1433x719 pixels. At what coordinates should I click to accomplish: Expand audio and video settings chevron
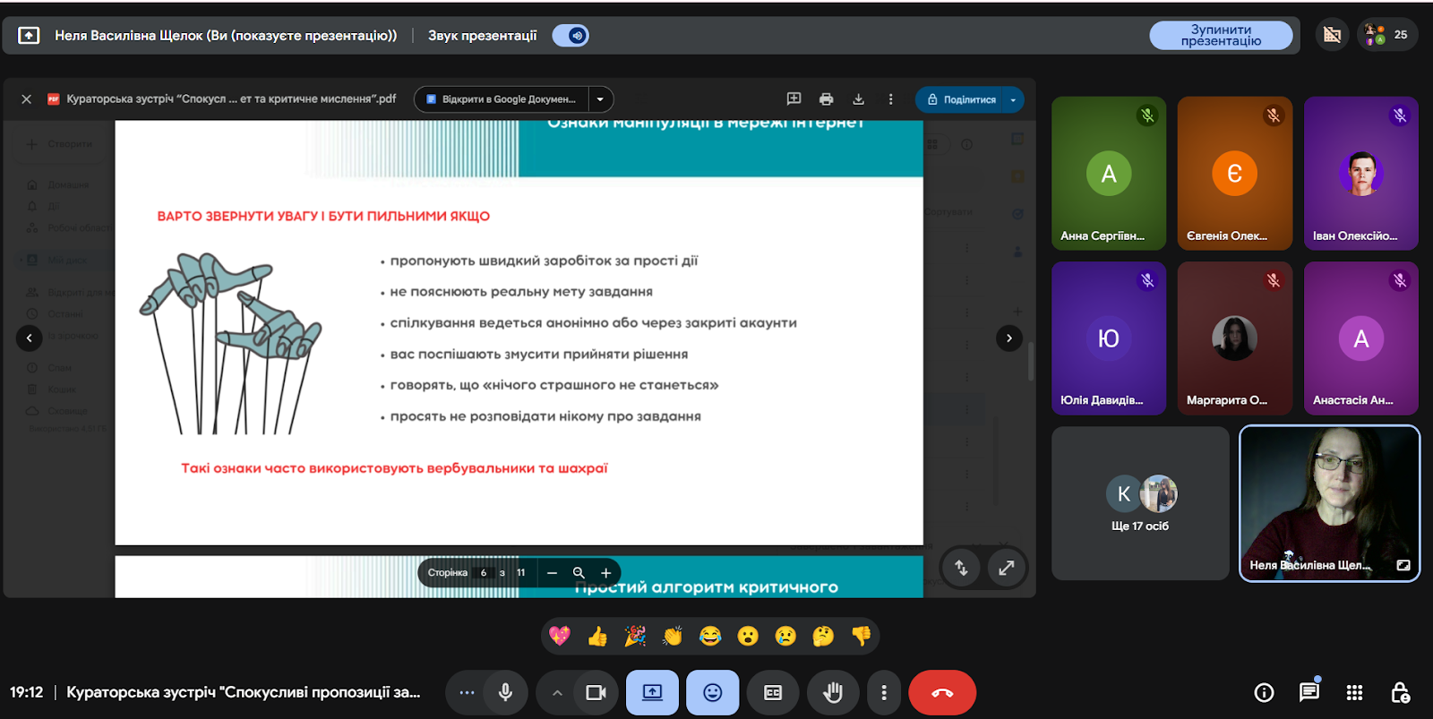(x=557, y=692)
